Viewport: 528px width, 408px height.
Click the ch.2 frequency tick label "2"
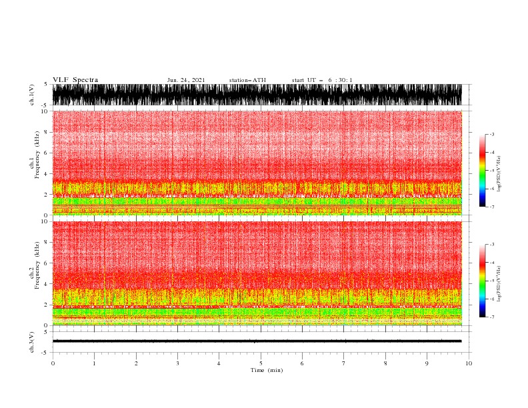(46, 305)
